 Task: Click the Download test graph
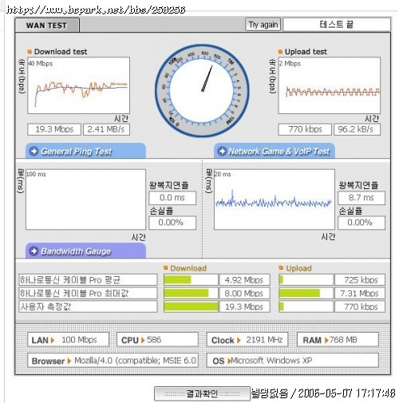coord(78,85)
